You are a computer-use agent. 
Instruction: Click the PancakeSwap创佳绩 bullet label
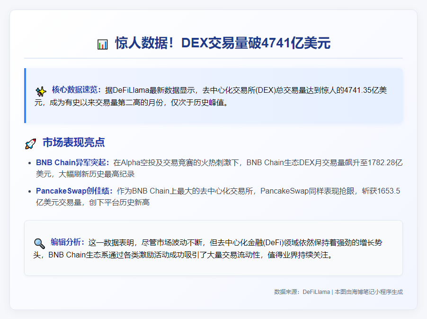pos(74,191)
